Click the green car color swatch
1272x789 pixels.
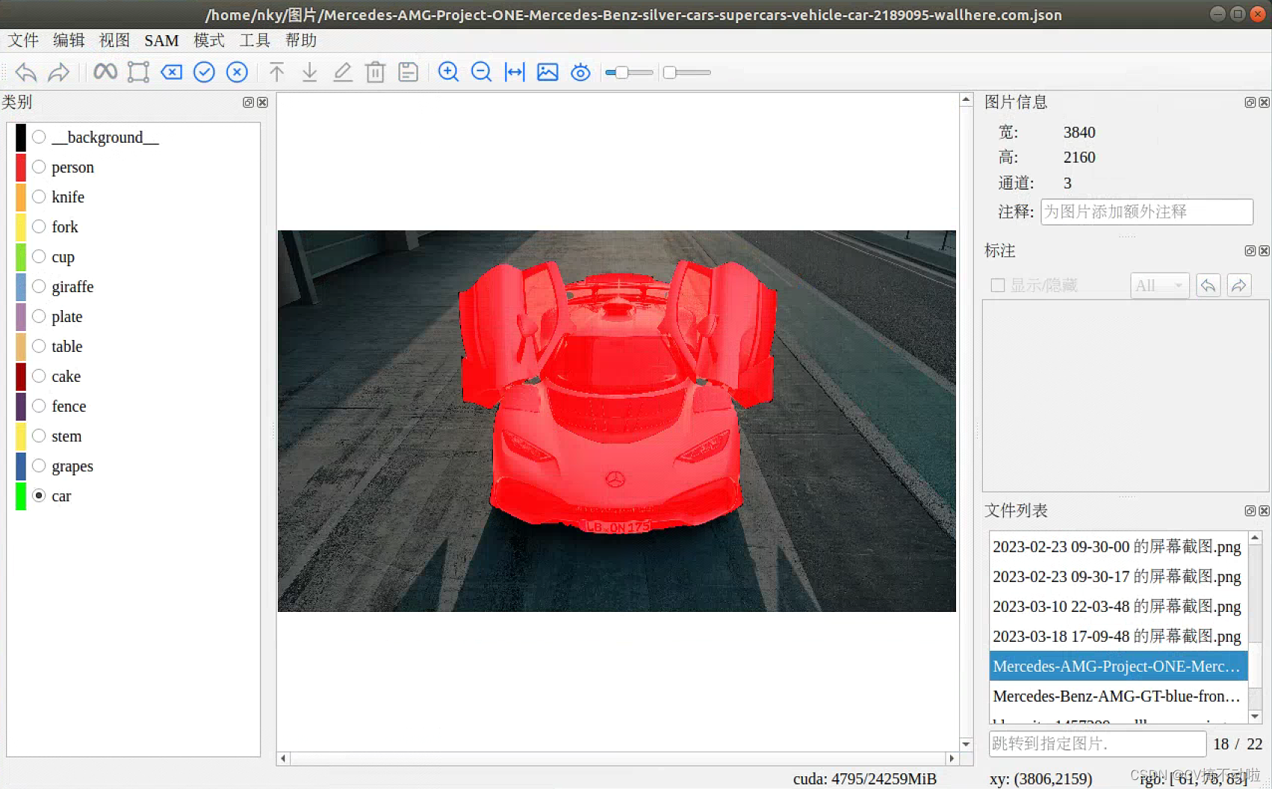point(21,496)
